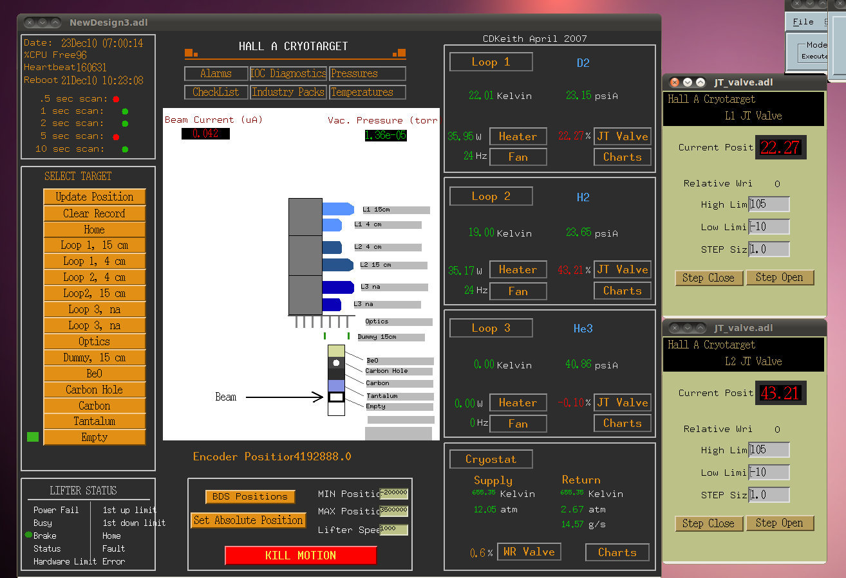The width and height of the screenshot is (846, 578).
Task: Select Dummy, 15 cm target
Action: pos(95,357)
